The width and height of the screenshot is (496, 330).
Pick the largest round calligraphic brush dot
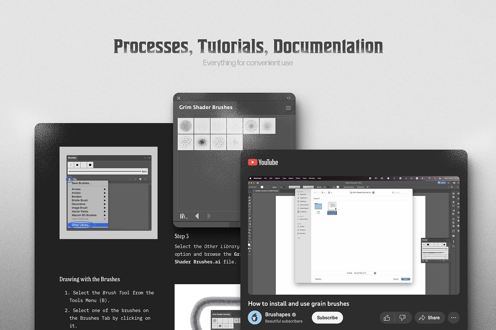[x=90, y=165]
